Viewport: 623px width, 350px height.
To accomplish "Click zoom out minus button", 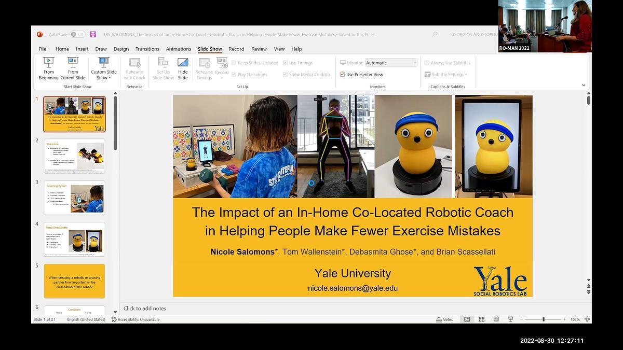I will [522, 319].
